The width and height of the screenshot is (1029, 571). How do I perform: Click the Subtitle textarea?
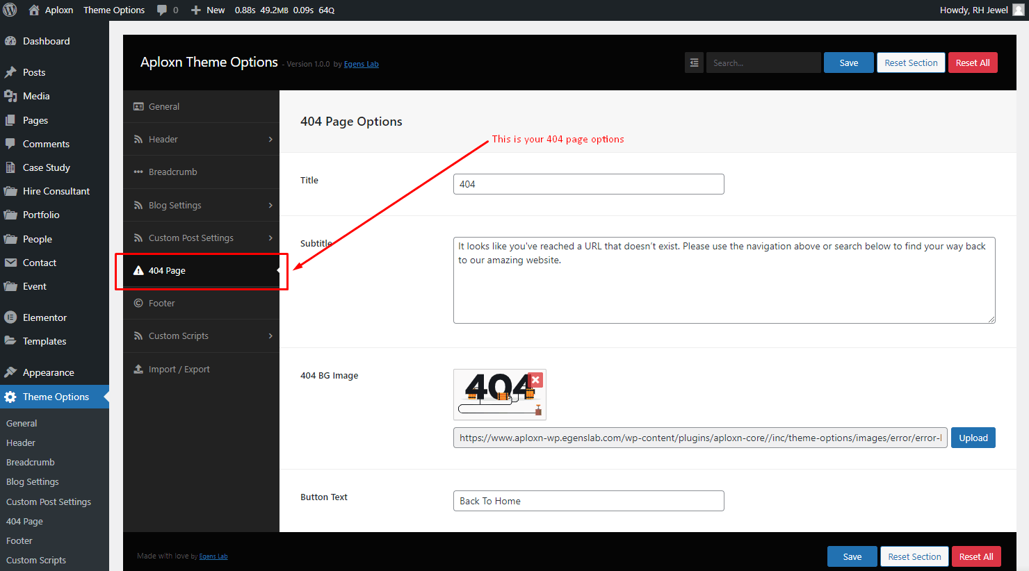[724, 280]
